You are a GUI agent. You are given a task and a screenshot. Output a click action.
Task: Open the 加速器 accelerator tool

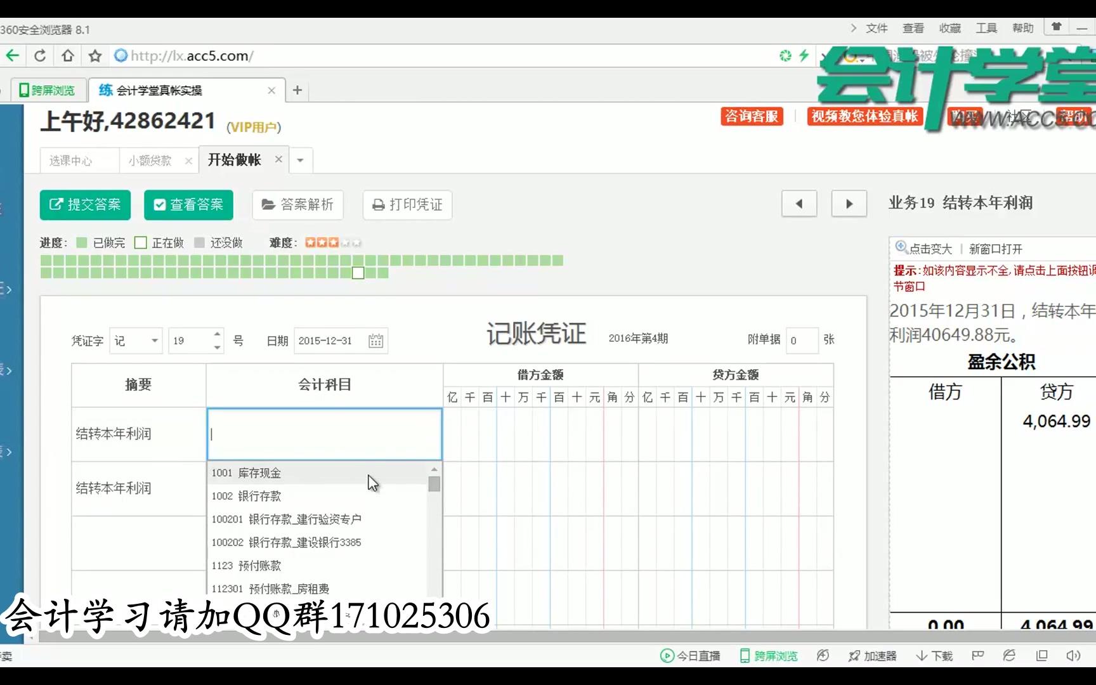coord(872,656)
